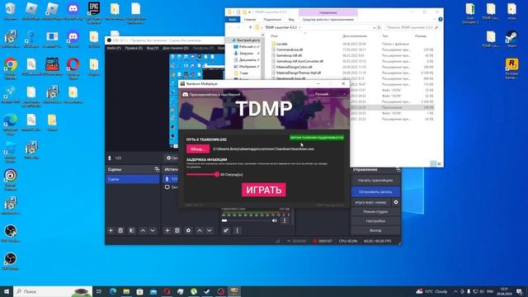Show hidden tray icons chevron in taskbar
Image resolution: width=528 pixels, height=297 pixels.
point(455,291)
